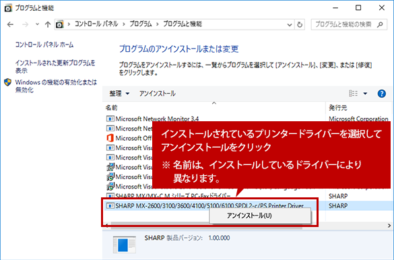Select コントロール パネル breadcrumb

(96, 24)
